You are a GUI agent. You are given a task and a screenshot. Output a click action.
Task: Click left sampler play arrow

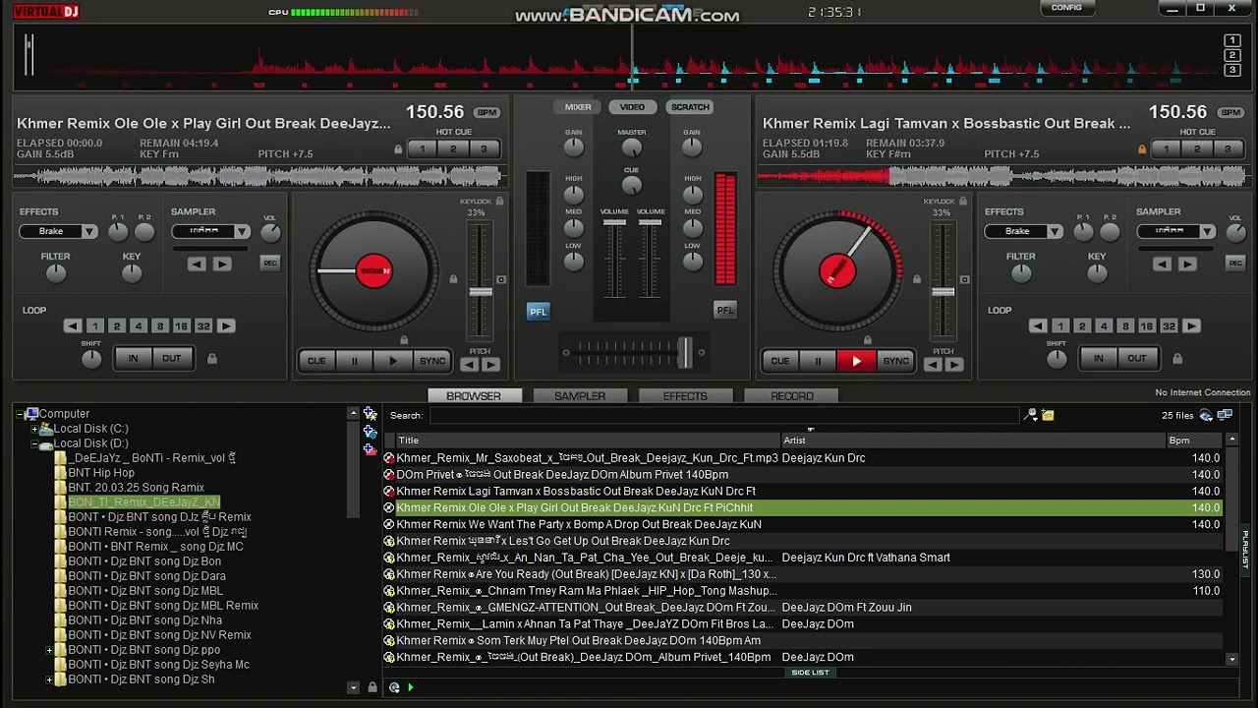[x=222, y=264]
